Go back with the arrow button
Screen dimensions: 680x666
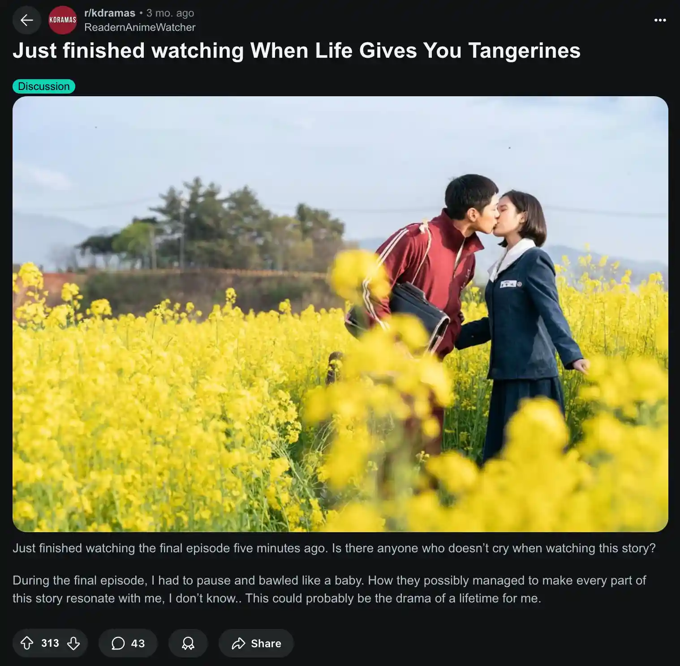(27, 20)
